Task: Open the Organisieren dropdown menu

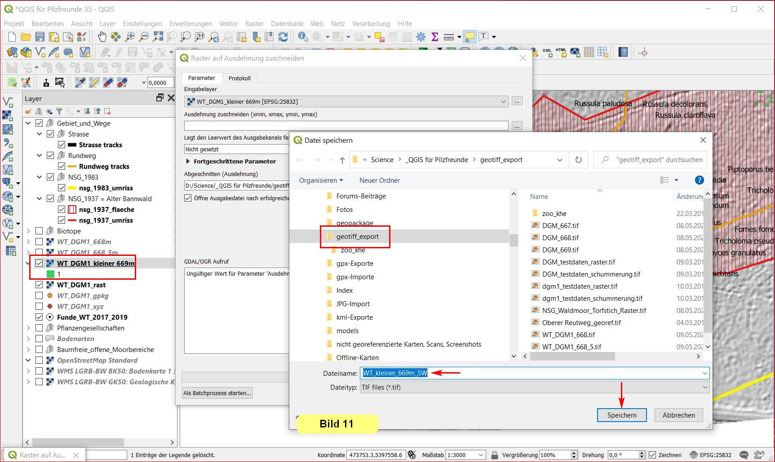Action: coord(321,180)
